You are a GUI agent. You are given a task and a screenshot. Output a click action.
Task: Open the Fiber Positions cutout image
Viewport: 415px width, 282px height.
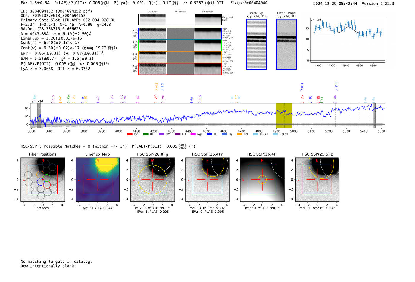pyautogui.click(x=43, y=180)
